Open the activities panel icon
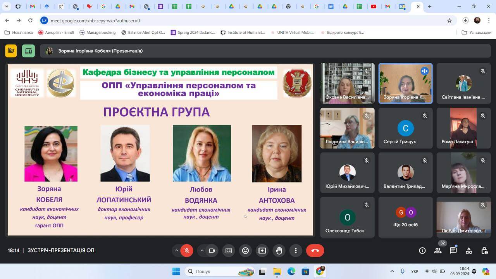 tap(469, 251)
